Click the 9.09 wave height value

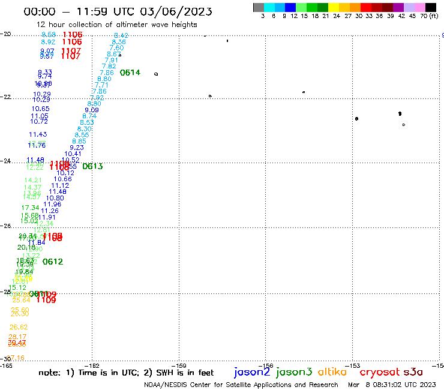pos(92,110)
